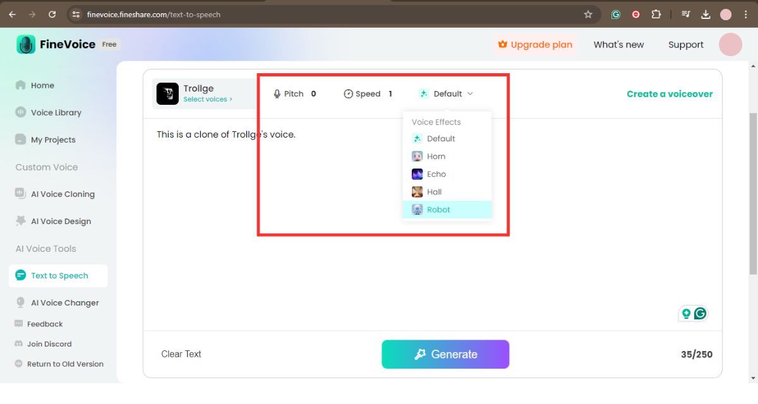The image size is (758, 404).
Task: Click Clear Text link
Action: tap(181, 354)
